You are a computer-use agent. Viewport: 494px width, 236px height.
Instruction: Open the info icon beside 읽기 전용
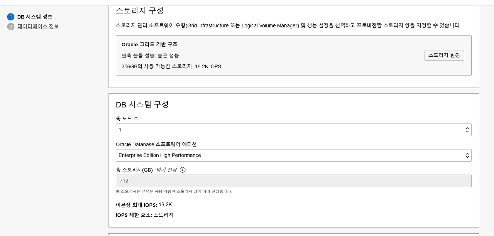(183, 170)
